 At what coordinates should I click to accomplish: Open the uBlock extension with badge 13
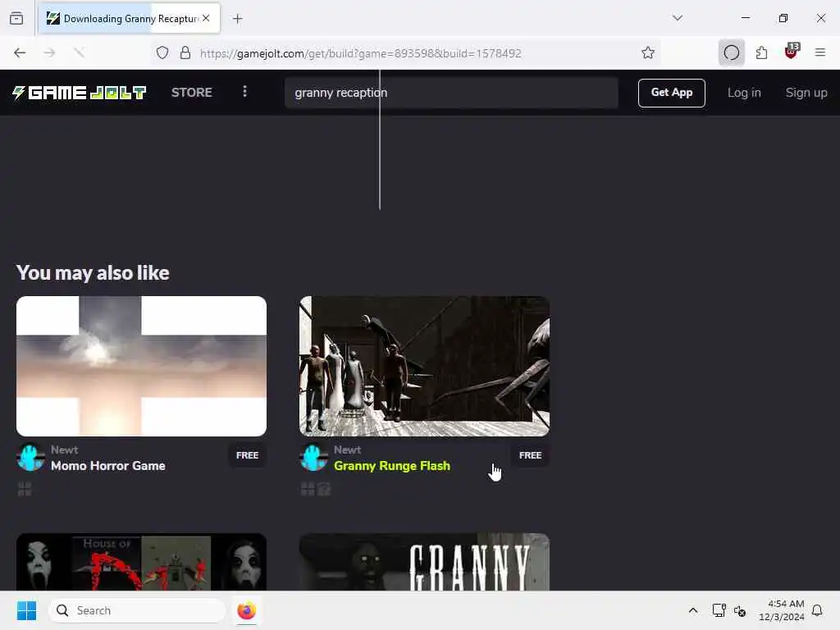click(792, 52)
